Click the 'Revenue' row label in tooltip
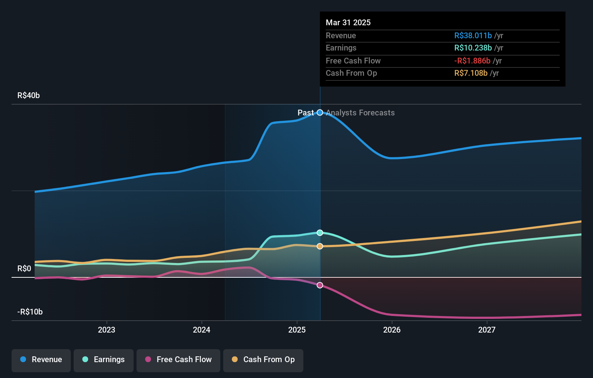 coord(341,35)
